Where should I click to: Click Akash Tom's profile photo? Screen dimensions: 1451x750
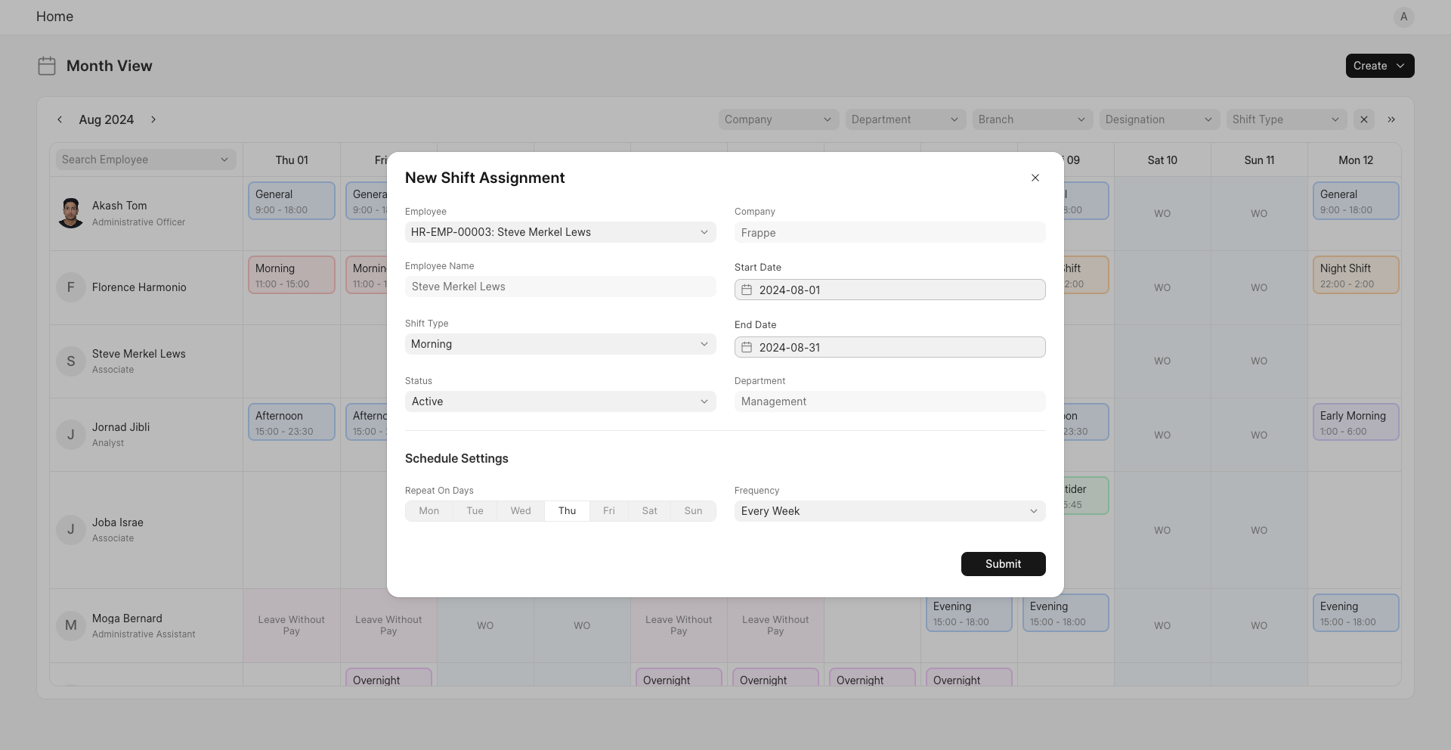(71, 213)
